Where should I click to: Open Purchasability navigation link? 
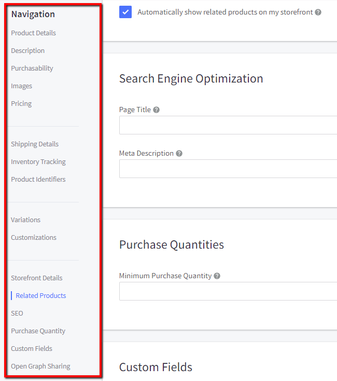(32, 69)
